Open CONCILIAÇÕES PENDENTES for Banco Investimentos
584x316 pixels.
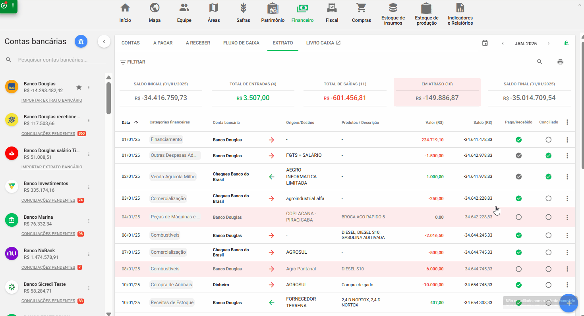tap(48, 200)
